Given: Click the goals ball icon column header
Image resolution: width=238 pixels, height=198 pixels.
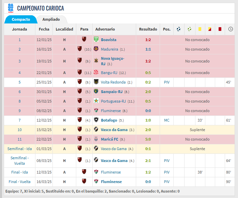Looking at the screenshot, I should [179, 29].
